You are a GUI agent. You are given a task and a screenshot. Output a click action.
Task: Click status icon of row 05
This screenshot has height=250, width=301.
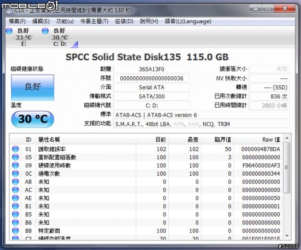16,157
